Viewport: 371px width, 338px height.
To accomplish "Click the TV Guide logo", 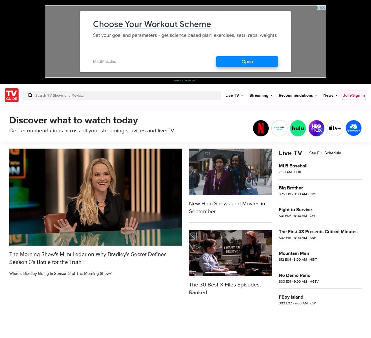I will tap(11, 95).
